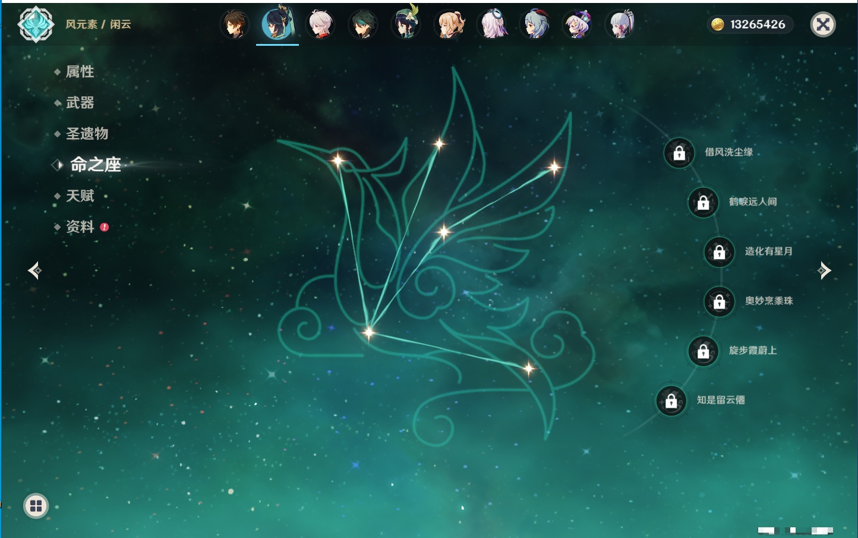
Task: Click the 风元素 / 闲云 title text
Action: point(98,24)
